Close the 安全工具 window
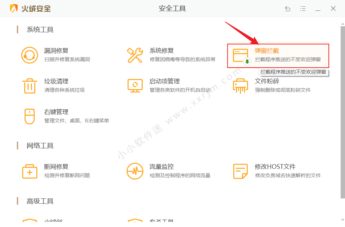Screen dimensions: 345x227 pyautogui.click(x=333, y=8)
